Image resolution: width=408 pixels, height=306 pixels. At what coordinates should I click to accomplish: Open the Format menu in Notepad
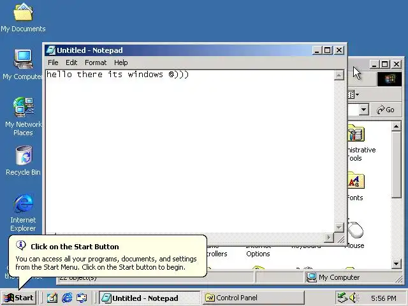tap(96, 62)
